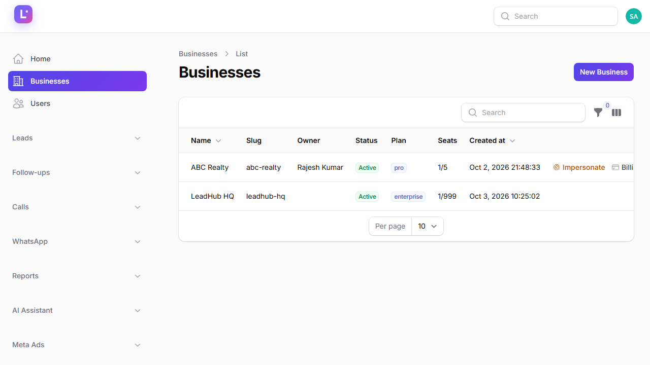Click the Home house icon in sidebar
This screenshot has height=365, width=650.
tap(18, 59)
